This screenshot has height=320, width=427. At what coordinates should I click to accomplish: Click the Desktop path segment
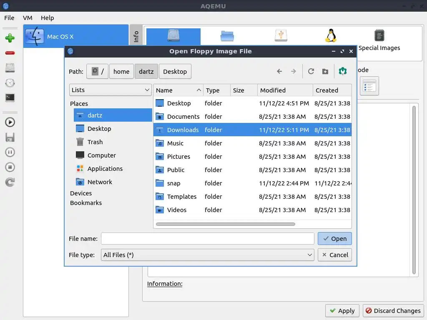tap(175, 72)
